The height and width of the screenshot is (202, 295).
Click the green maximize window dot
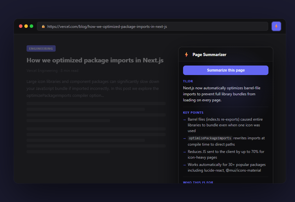click(31, 26)
